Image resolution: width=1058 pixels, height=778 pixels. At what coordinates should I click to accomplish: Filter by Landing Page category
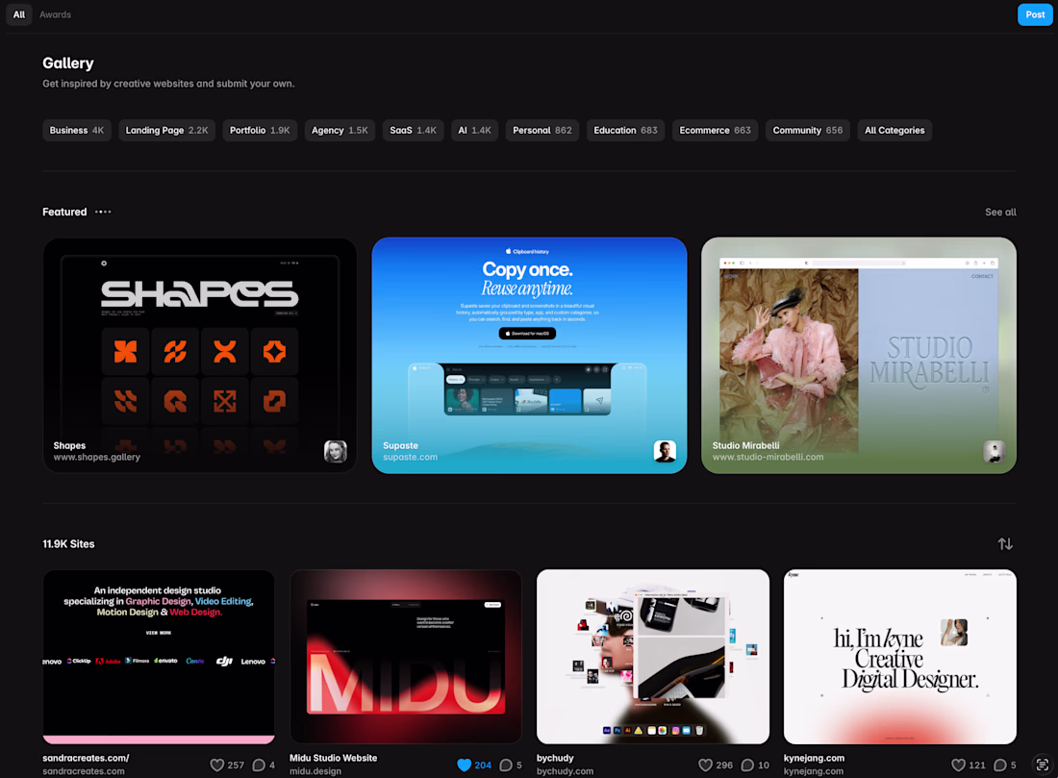pyautogui.click(x=166, y=130)
